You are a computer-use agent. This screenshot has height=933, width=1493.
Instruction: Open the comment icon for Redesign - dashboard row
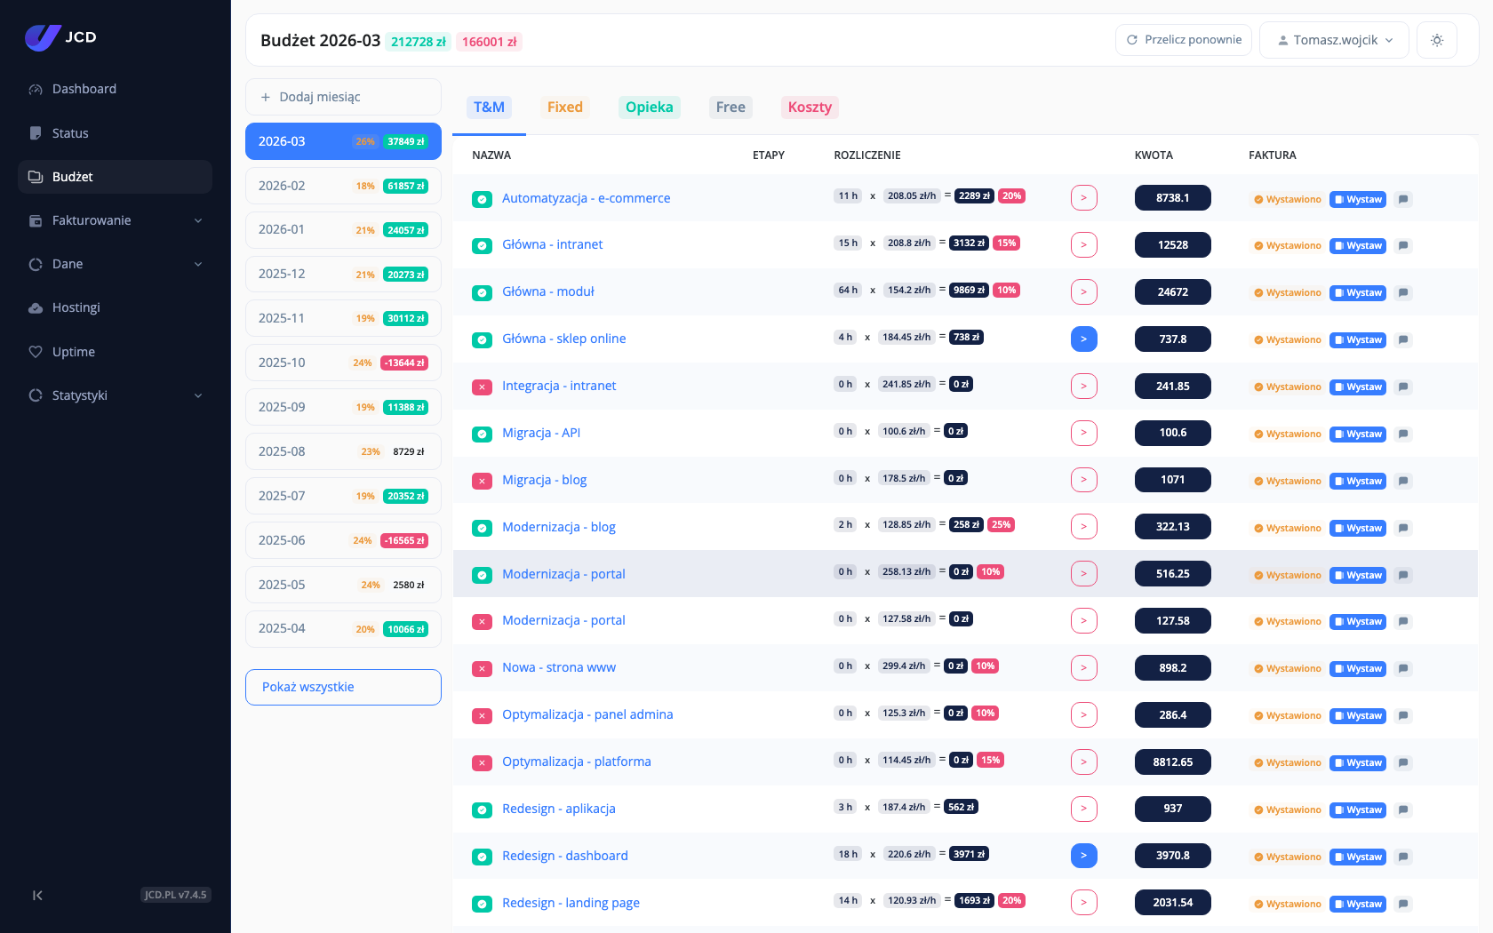[x=1403, y=857]
